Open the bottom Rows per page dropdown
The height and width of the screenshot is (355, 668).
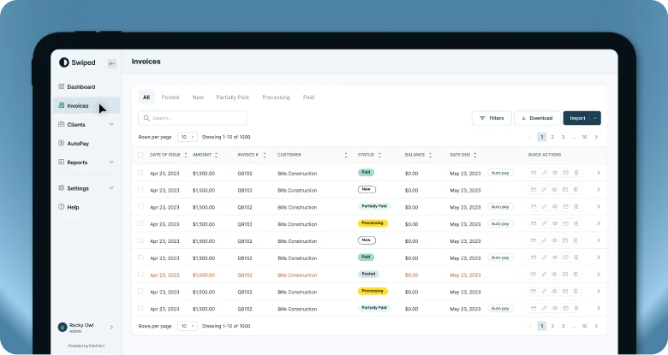[188, 326]
